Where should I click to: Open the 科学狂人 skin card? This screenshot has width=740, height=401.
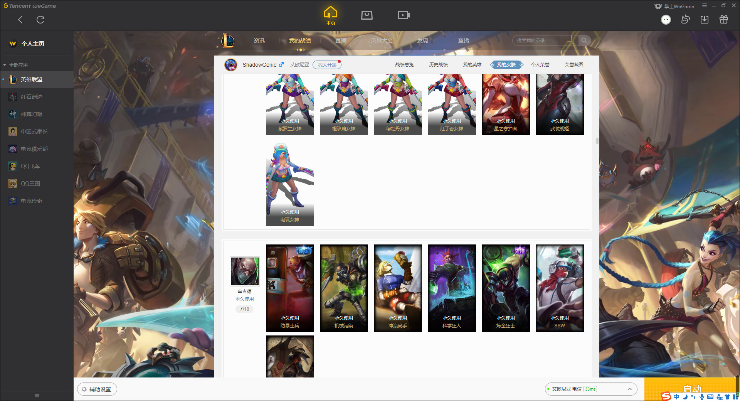coord(452,288)
